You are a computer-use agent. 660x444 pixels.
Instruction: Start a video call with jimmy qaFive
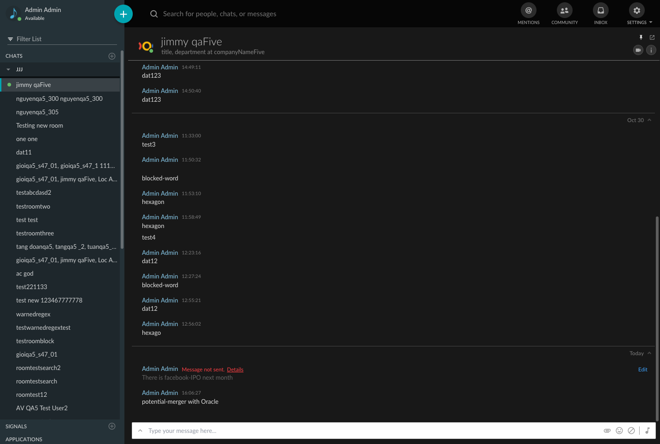pyautogui.click(x=638, y=50)
